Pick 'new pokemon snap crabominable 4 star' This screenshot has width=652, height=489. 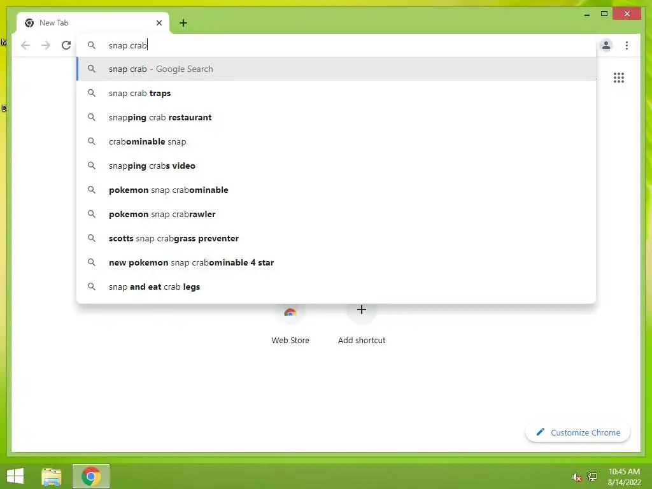click(x=336, y=262)
